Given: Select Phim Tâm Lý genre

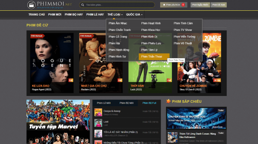Looking at the screenshot, I should click(149, 50).
